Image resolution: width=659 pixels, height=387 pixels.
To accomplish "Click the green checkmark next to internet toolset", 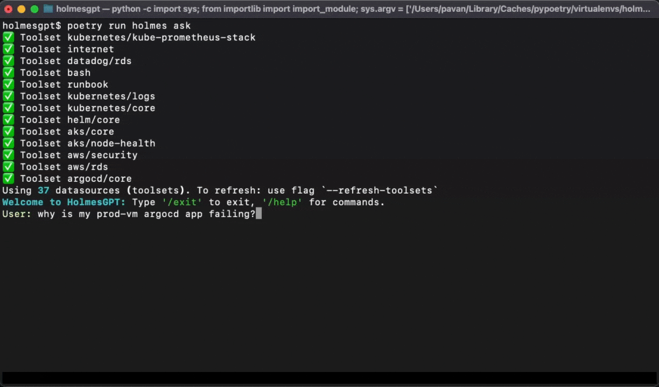I will click(8, 49).
